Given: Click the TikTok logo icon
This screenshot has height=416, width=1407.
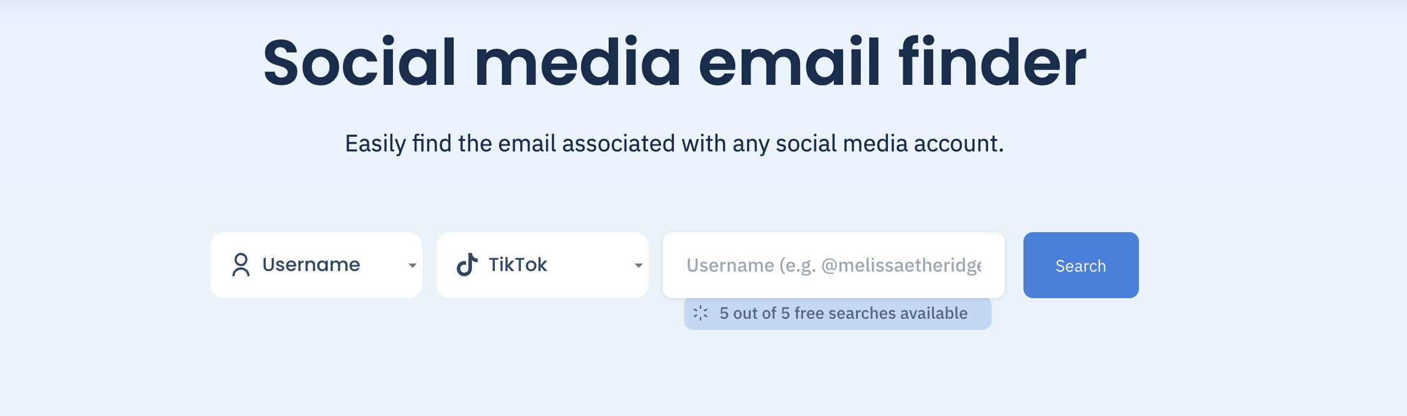Looking at the screenshot, I should coord(467,265).
